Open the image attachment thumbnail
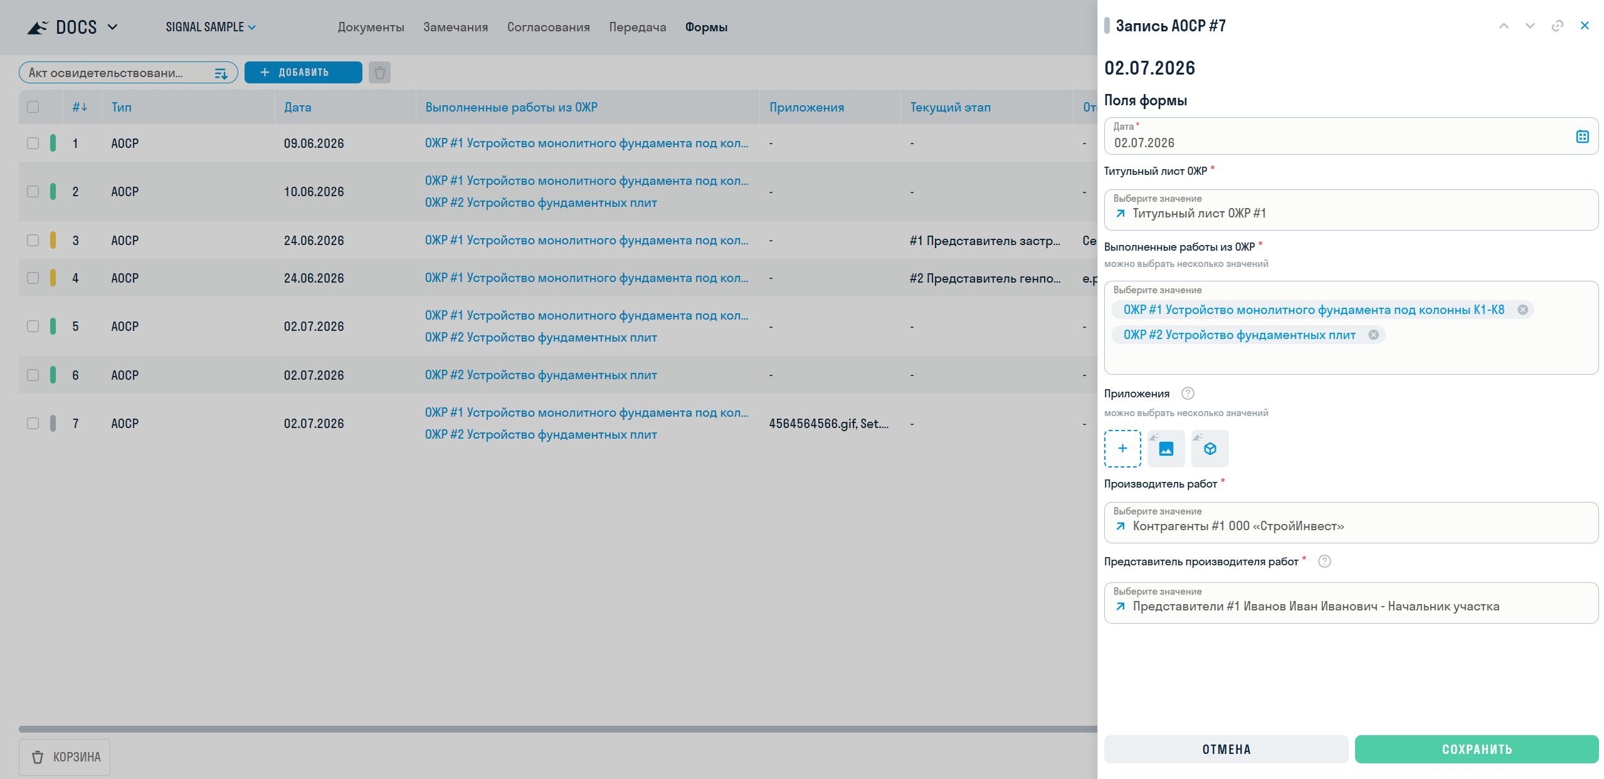 [1166, 449]
